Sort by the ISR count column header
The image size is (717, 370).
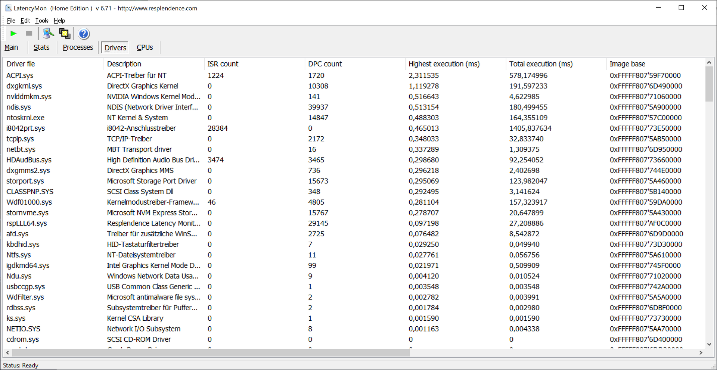pyautogui.click(x=254, y=64)
